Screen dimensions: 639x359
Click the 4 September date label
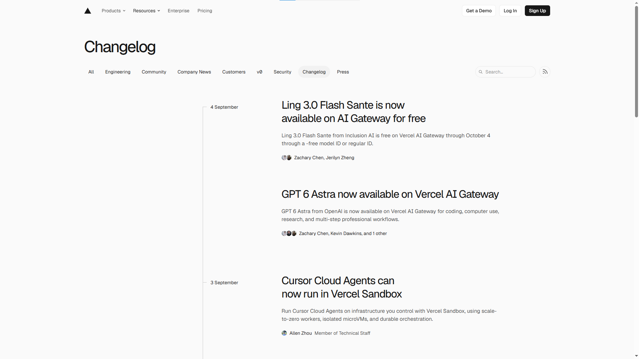point(224,107)
